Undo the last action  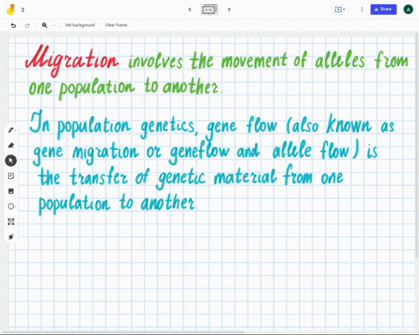click(x=13, y=25)
